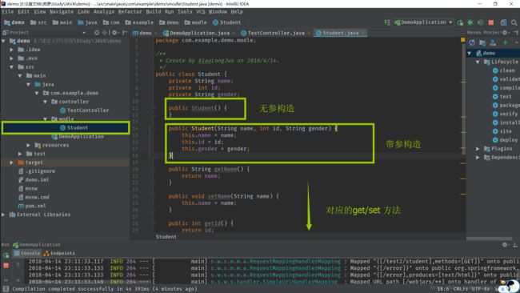
Task: Click tool window toggle icon in status bar
Action: (6, 289)
